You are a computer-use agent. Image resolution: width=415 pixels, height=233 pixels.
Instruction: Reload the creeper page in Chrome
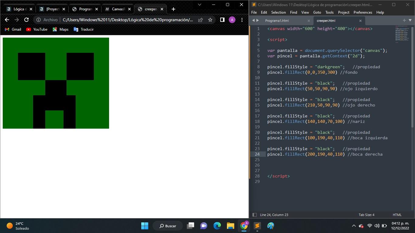(x=26, y=20)
